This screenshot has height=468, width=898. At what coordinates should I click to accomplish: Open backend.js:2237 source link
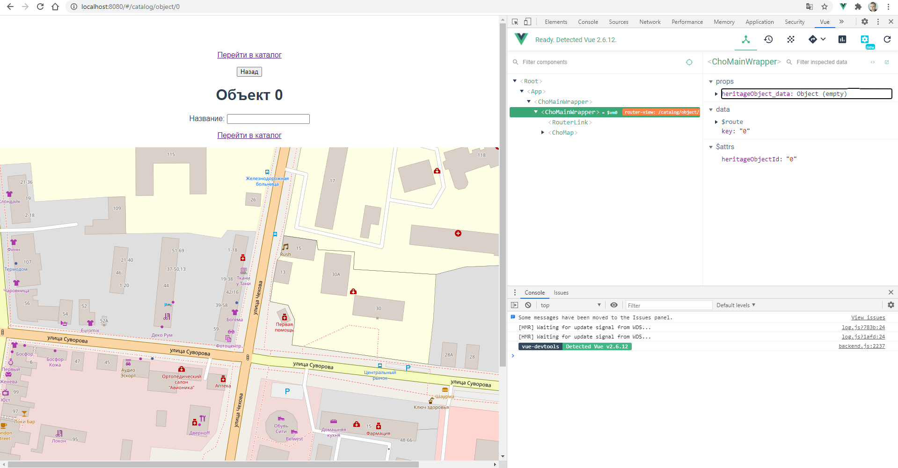pyautogui.click(x=861, y=346)
